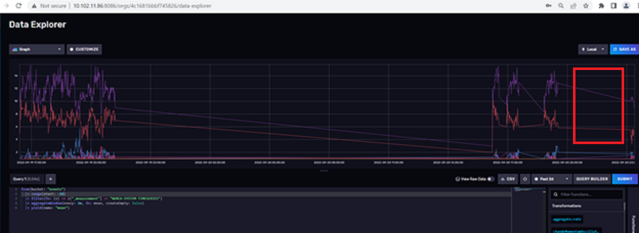Place cursor on the from(bucket) line
The width and height of the screenshot is (639, 233).
[44, 190]
